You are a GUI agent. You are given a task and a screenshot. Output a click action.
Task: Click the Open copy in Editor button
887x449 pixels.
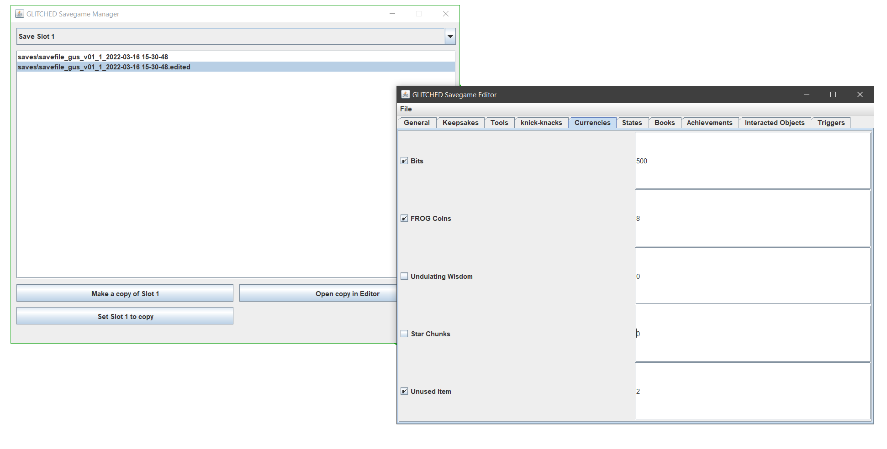[347, 293]
